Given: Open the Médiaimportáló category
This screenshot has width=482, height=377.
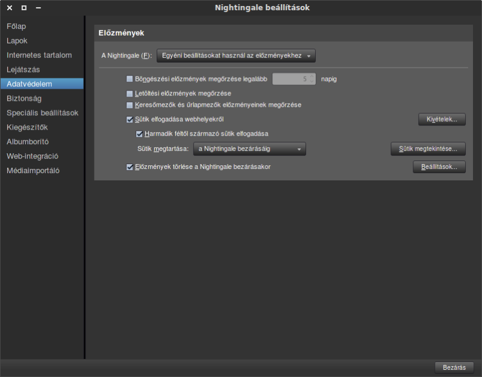Looking at the screenshot, I should [33, 171].
